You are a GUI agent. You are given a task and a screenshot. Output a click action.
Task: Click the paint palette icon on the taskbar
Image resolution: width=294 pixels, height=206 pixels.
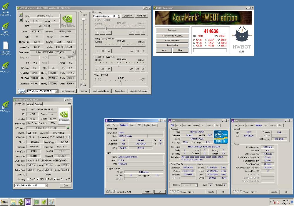point(51,202)
